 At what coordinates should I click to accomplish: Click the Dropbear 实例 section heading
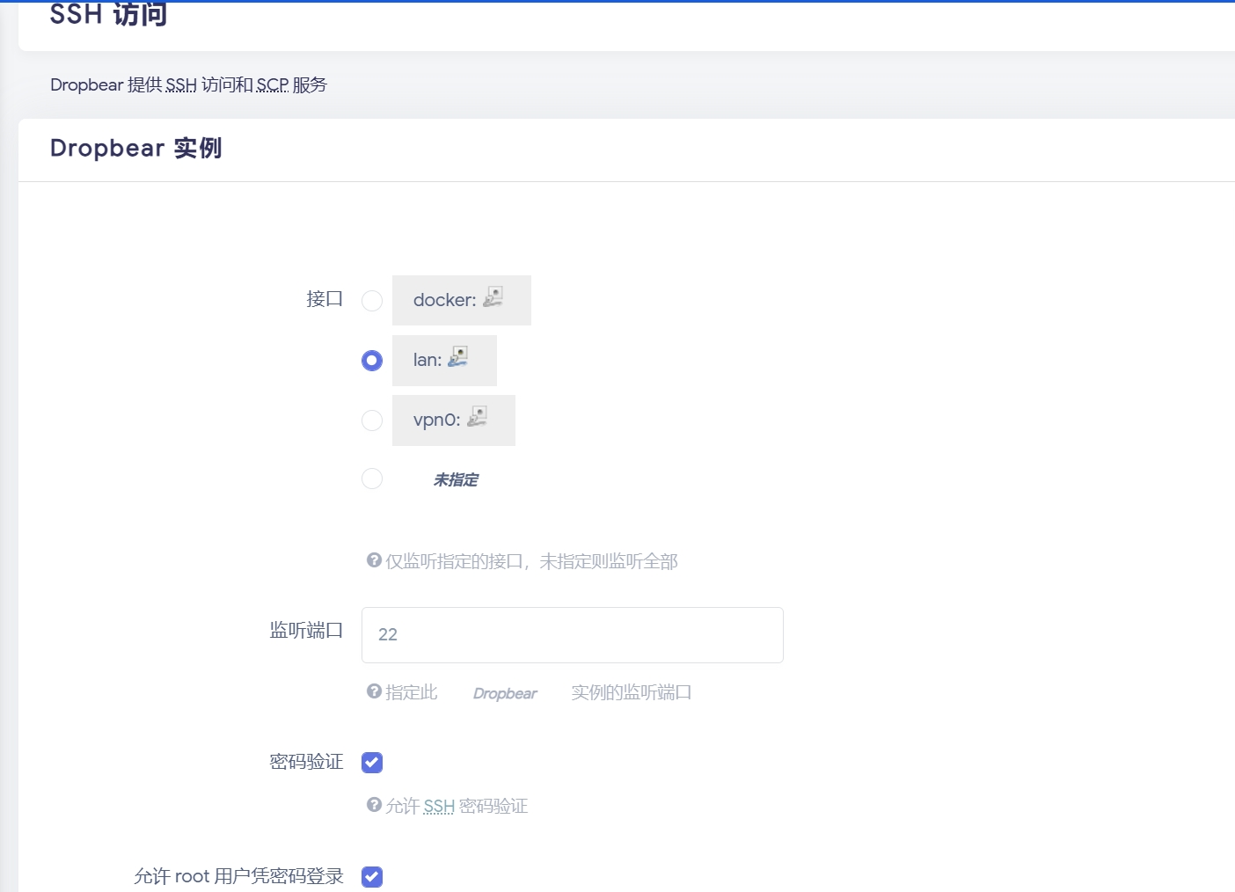(135, 148)
